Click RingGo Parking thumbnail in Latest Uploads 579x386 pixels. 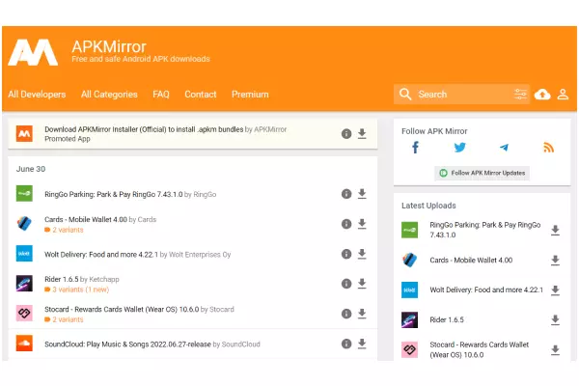click(409, 230)
